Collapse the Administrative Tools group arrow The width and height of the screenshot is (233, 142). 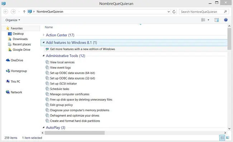coord(43,56)
